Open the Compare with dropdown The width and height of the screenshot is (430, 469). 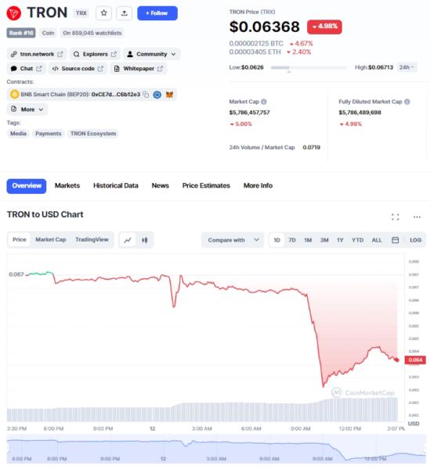(233, 240)
